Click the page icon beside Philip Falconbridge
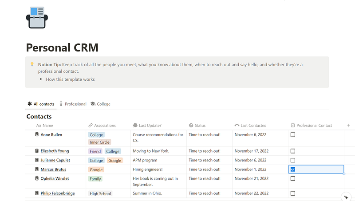Viewport: 355px width, 201px height. tap(37, 193)
